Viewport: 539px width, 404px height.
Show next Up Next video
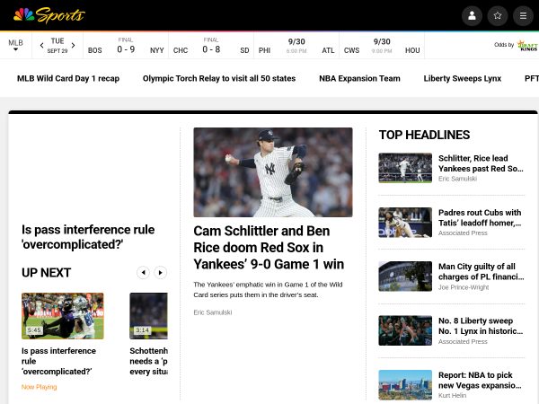click(160, 273)
